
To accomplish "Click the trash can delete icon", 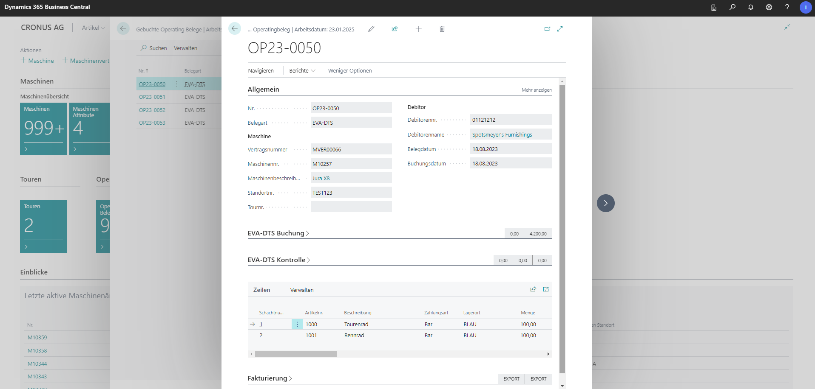I will click(x=442, y=29).
